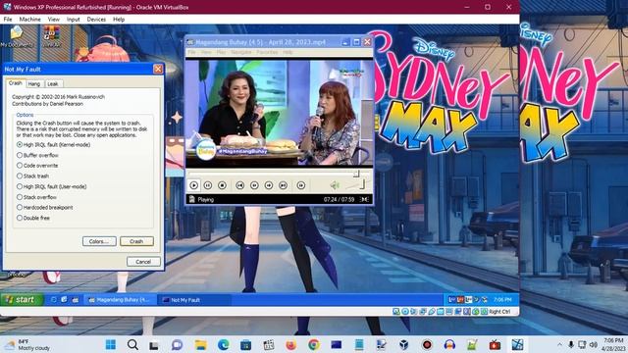Click Cancel in Not My Fault dialog
This screenshot has width=628, height=353.
tap(143, 262)
